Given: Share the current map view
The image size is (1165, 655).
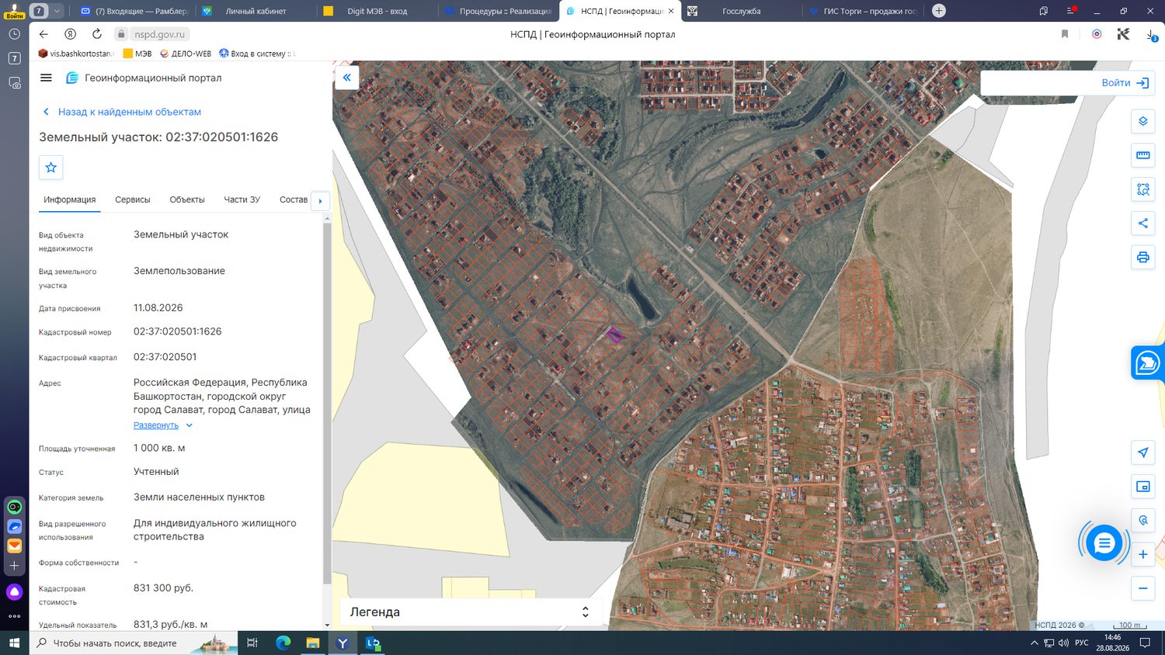Looking at the screenshot, I should click(x=1142, y=224).
